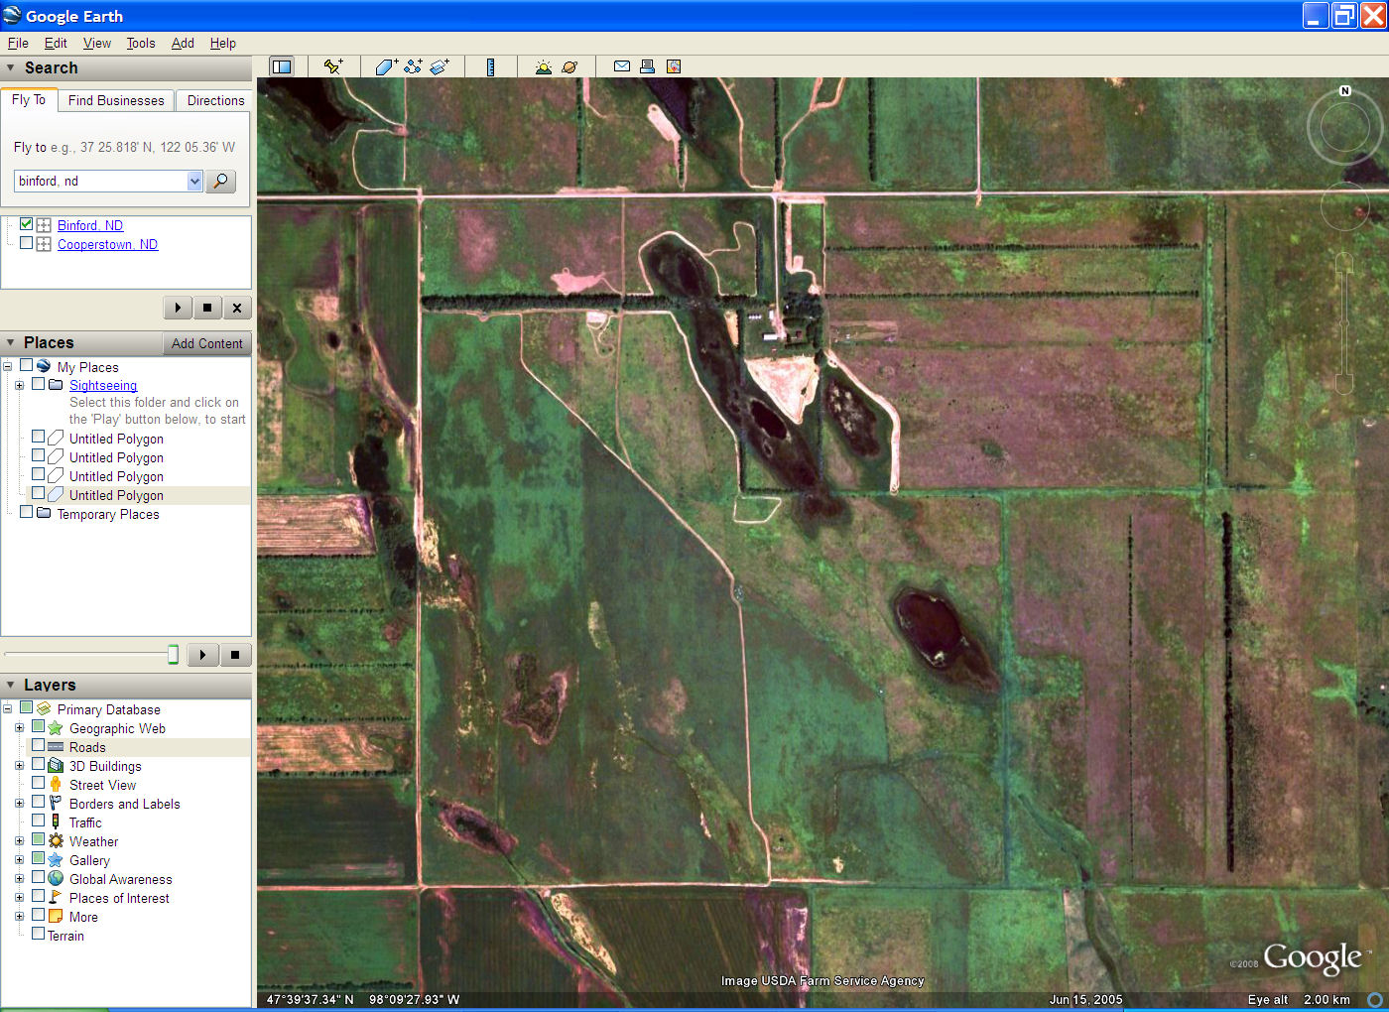
Task: Add a placemark with the pushpin tool
Action: 333,66
